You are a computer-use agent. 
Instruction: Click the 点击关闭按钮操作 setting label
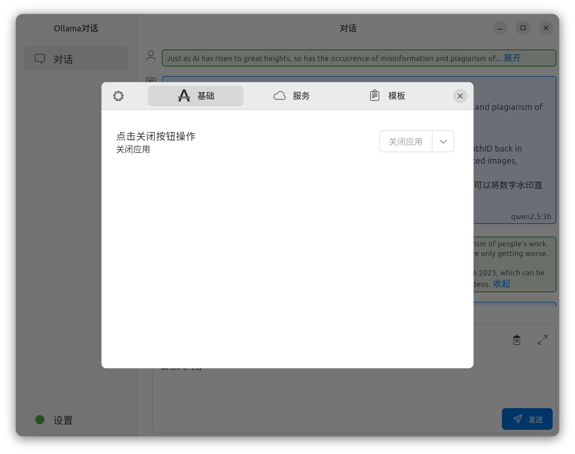(156, 136)
